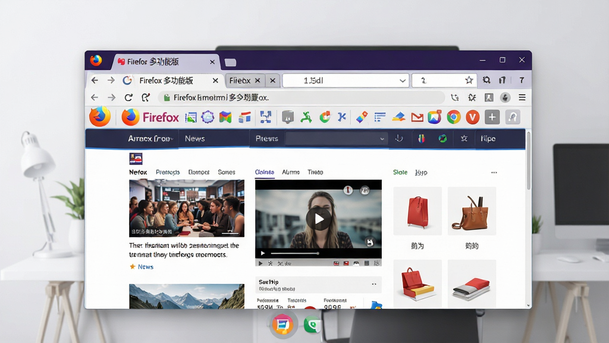This screenshot has width=609, height=343.
Task: Open the red Vivaldi 'V' bookmark
Action: click(472, 117)
